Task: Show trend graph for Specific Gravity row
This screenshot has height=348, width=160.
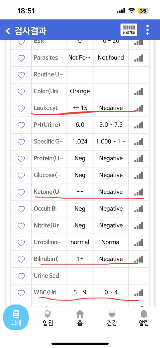Action: tap(139, 142)
